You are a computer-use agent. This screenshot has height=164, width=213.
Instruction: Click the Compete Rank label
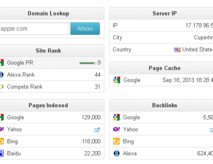tap(25, 87)
